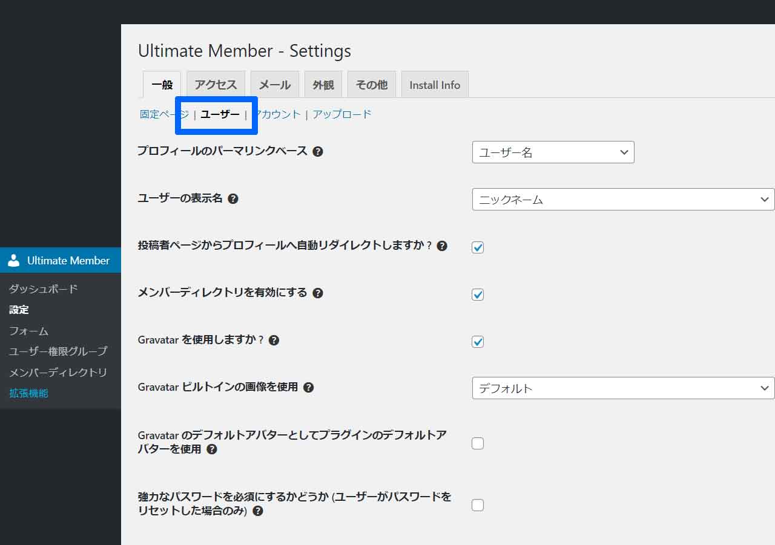The height and width of the screenshot is (545, 775).
Task: Open the その他 tab
Action: click(x=372, y=85)
